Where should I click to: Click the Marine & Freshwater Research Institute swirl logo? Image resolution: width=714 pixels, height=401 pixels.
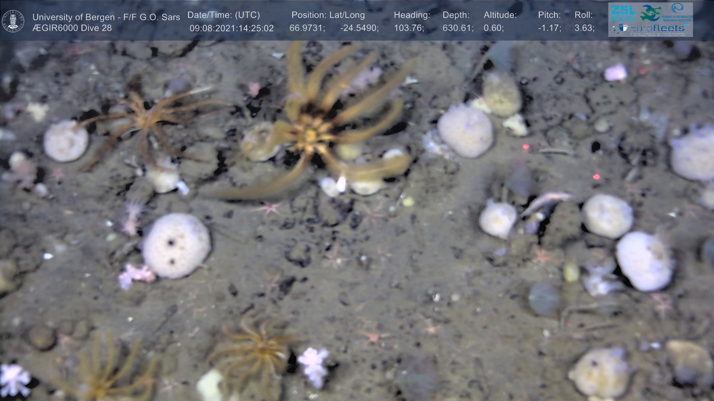[x=678, y=9]
